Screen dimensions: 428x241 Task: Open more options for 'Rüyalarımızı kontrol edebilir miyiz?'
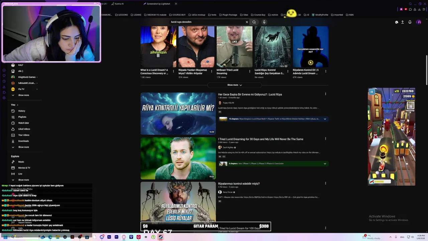(325, 183)
